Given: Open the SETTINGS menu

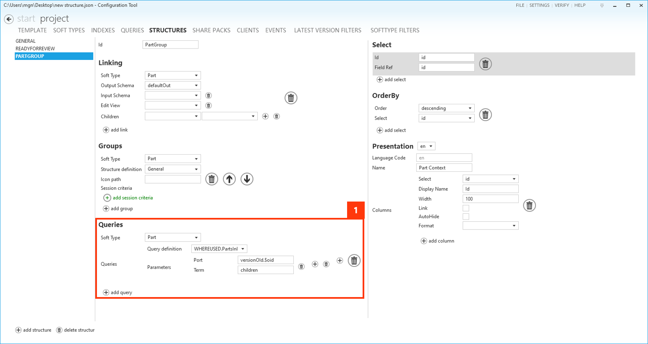Looking at the screenshot, I should [540, 5].
